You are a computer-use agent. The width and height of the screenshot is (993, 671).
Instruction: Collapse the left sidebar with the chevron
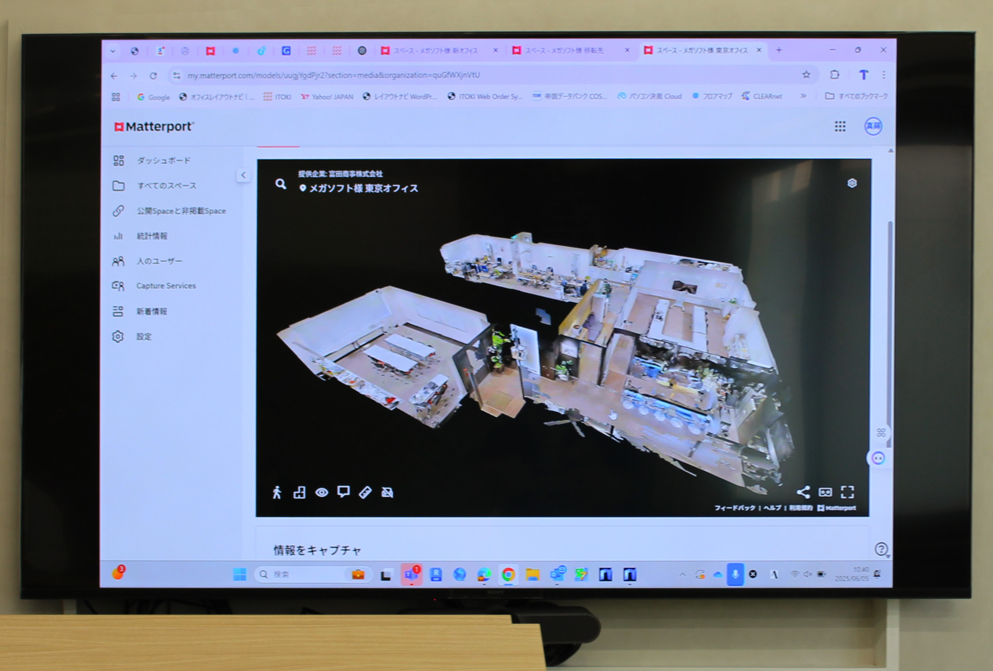[243, 175]
